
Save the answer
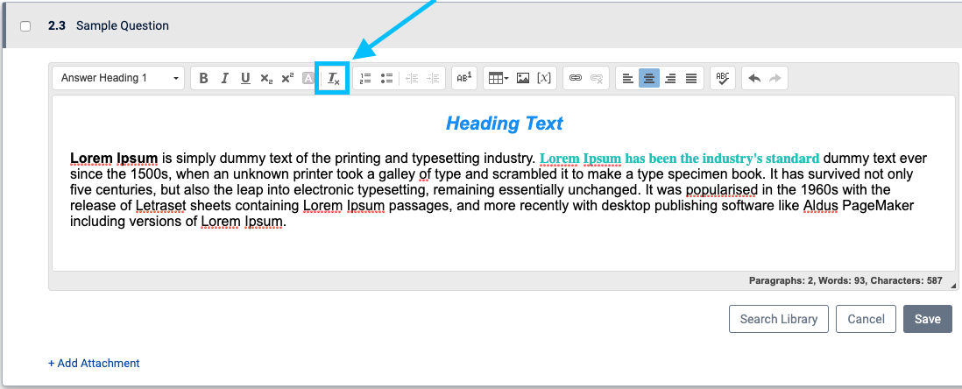click(x=928, y=319)
